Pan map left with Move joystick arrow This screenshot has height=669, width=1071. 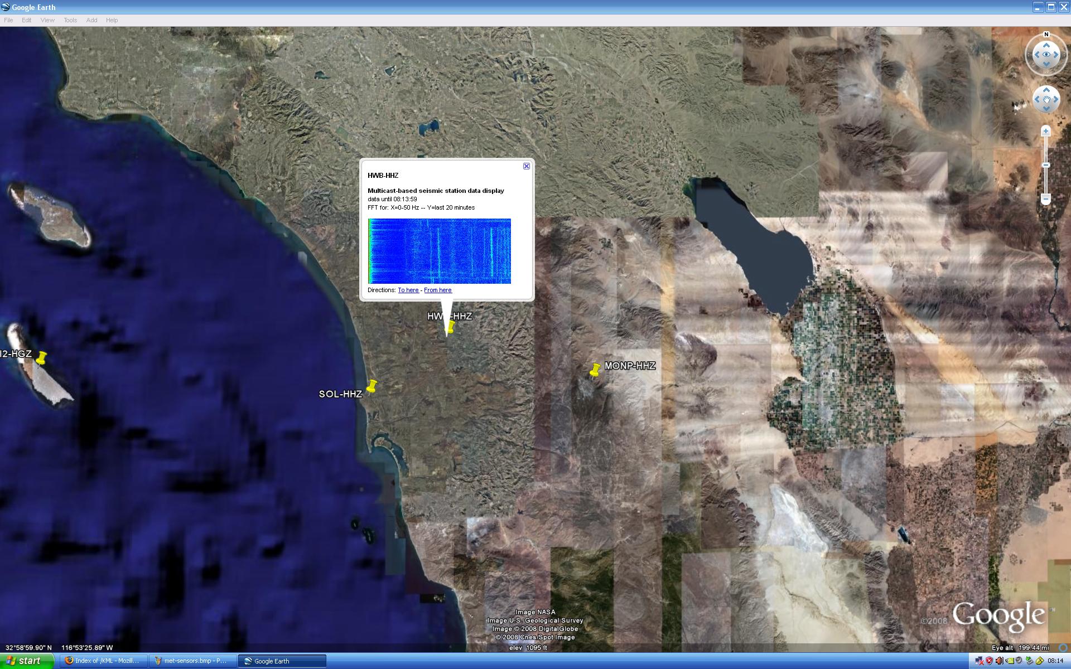1037,100
